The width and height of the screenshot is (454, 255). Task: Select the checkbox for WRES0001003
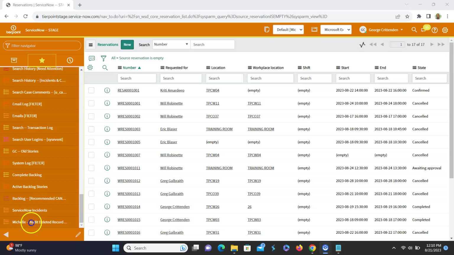[x=91, y=129]
